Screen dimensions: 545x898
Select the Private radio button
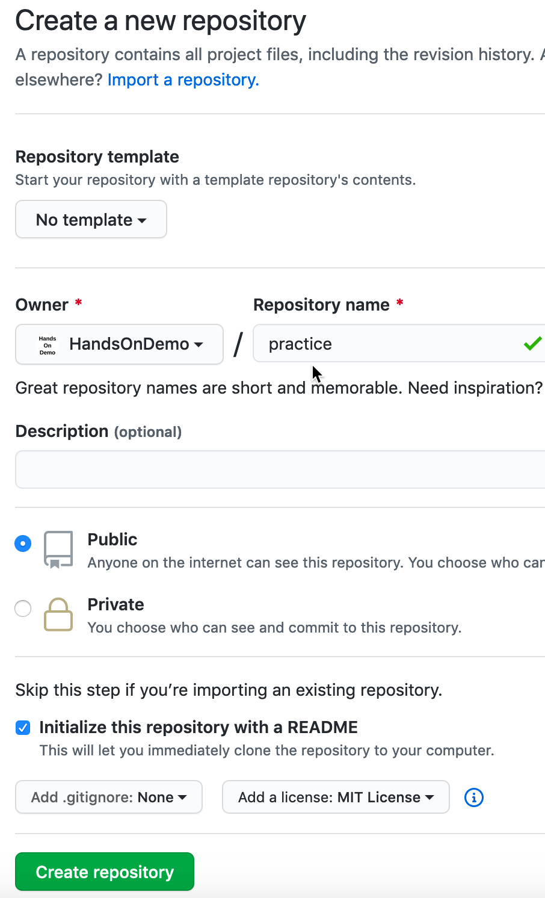point(22,608)
